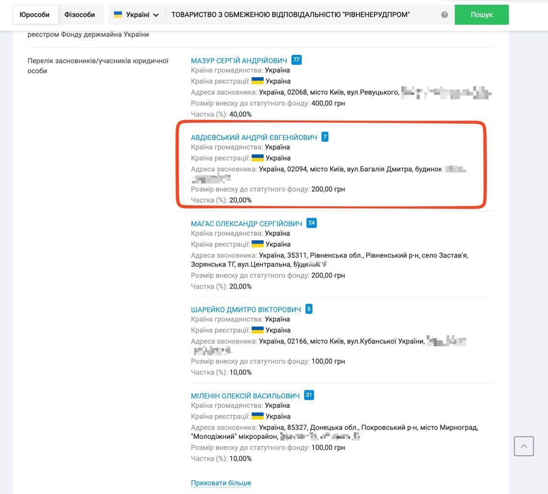Collapse list with Приховати більше

[x=221, y=483]
